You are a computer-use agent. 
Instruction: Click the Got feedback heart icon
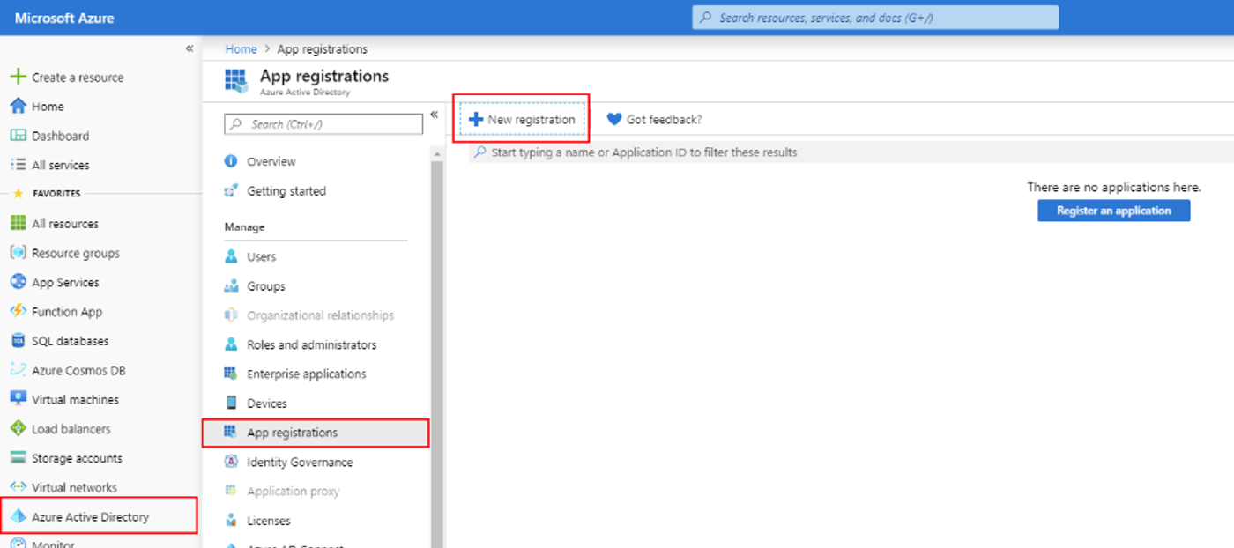point(614,120)
